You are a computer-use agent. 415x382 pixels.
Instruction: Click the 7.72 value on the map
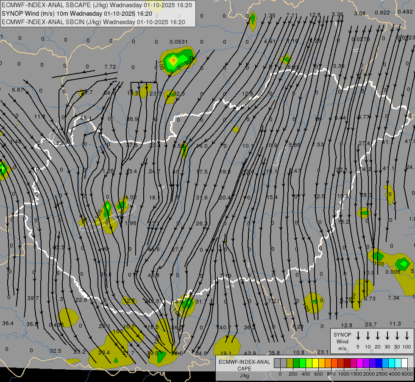point(110,67)
